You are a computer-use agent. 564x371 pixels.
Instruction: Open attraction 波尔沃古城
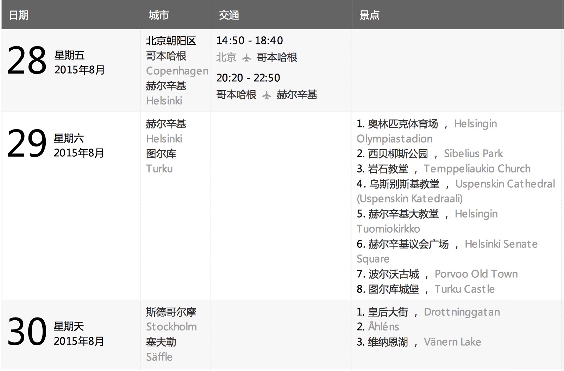coord(394,274)
